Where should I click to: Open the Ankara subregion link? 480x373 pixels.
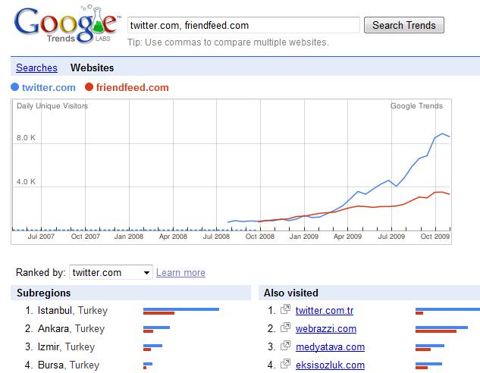53,329
